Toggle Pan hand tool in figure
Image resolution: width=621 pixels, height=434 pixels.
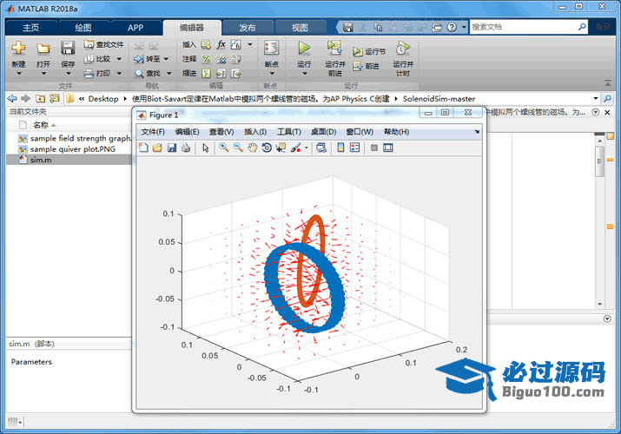(252, 148)
